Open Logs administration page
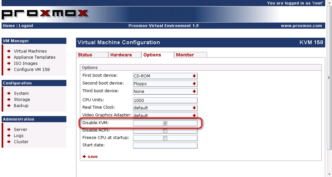The width and height of the screenshot is (332, 177). pyautogui.click(x=18, y=135)
